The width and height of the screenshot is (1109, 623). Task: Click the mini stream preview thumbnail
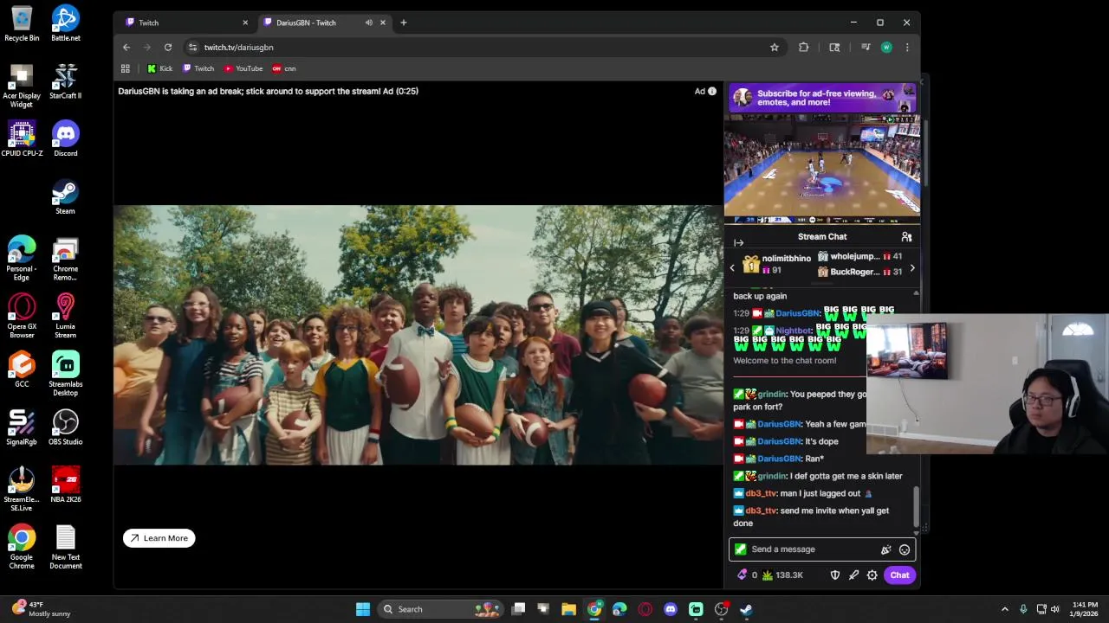tap(822, 169)
